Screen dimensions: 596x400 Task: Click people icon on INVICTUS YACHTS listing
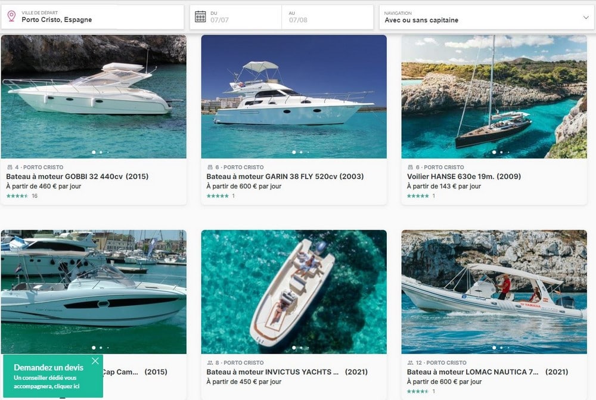click(x=210, y=362)
